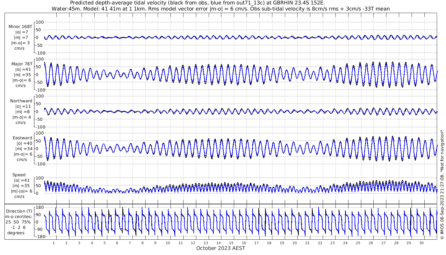The width and height of the screenshot is (446, 255).
Task: Click the '180' tick on the Direction axis
Action: 40,207
